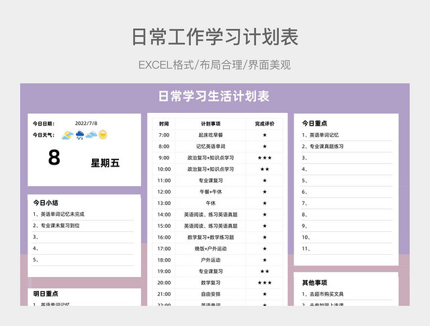Select the 1、英语单词记忆未完成 line
The image size is (430, 326).
[58, 214]
